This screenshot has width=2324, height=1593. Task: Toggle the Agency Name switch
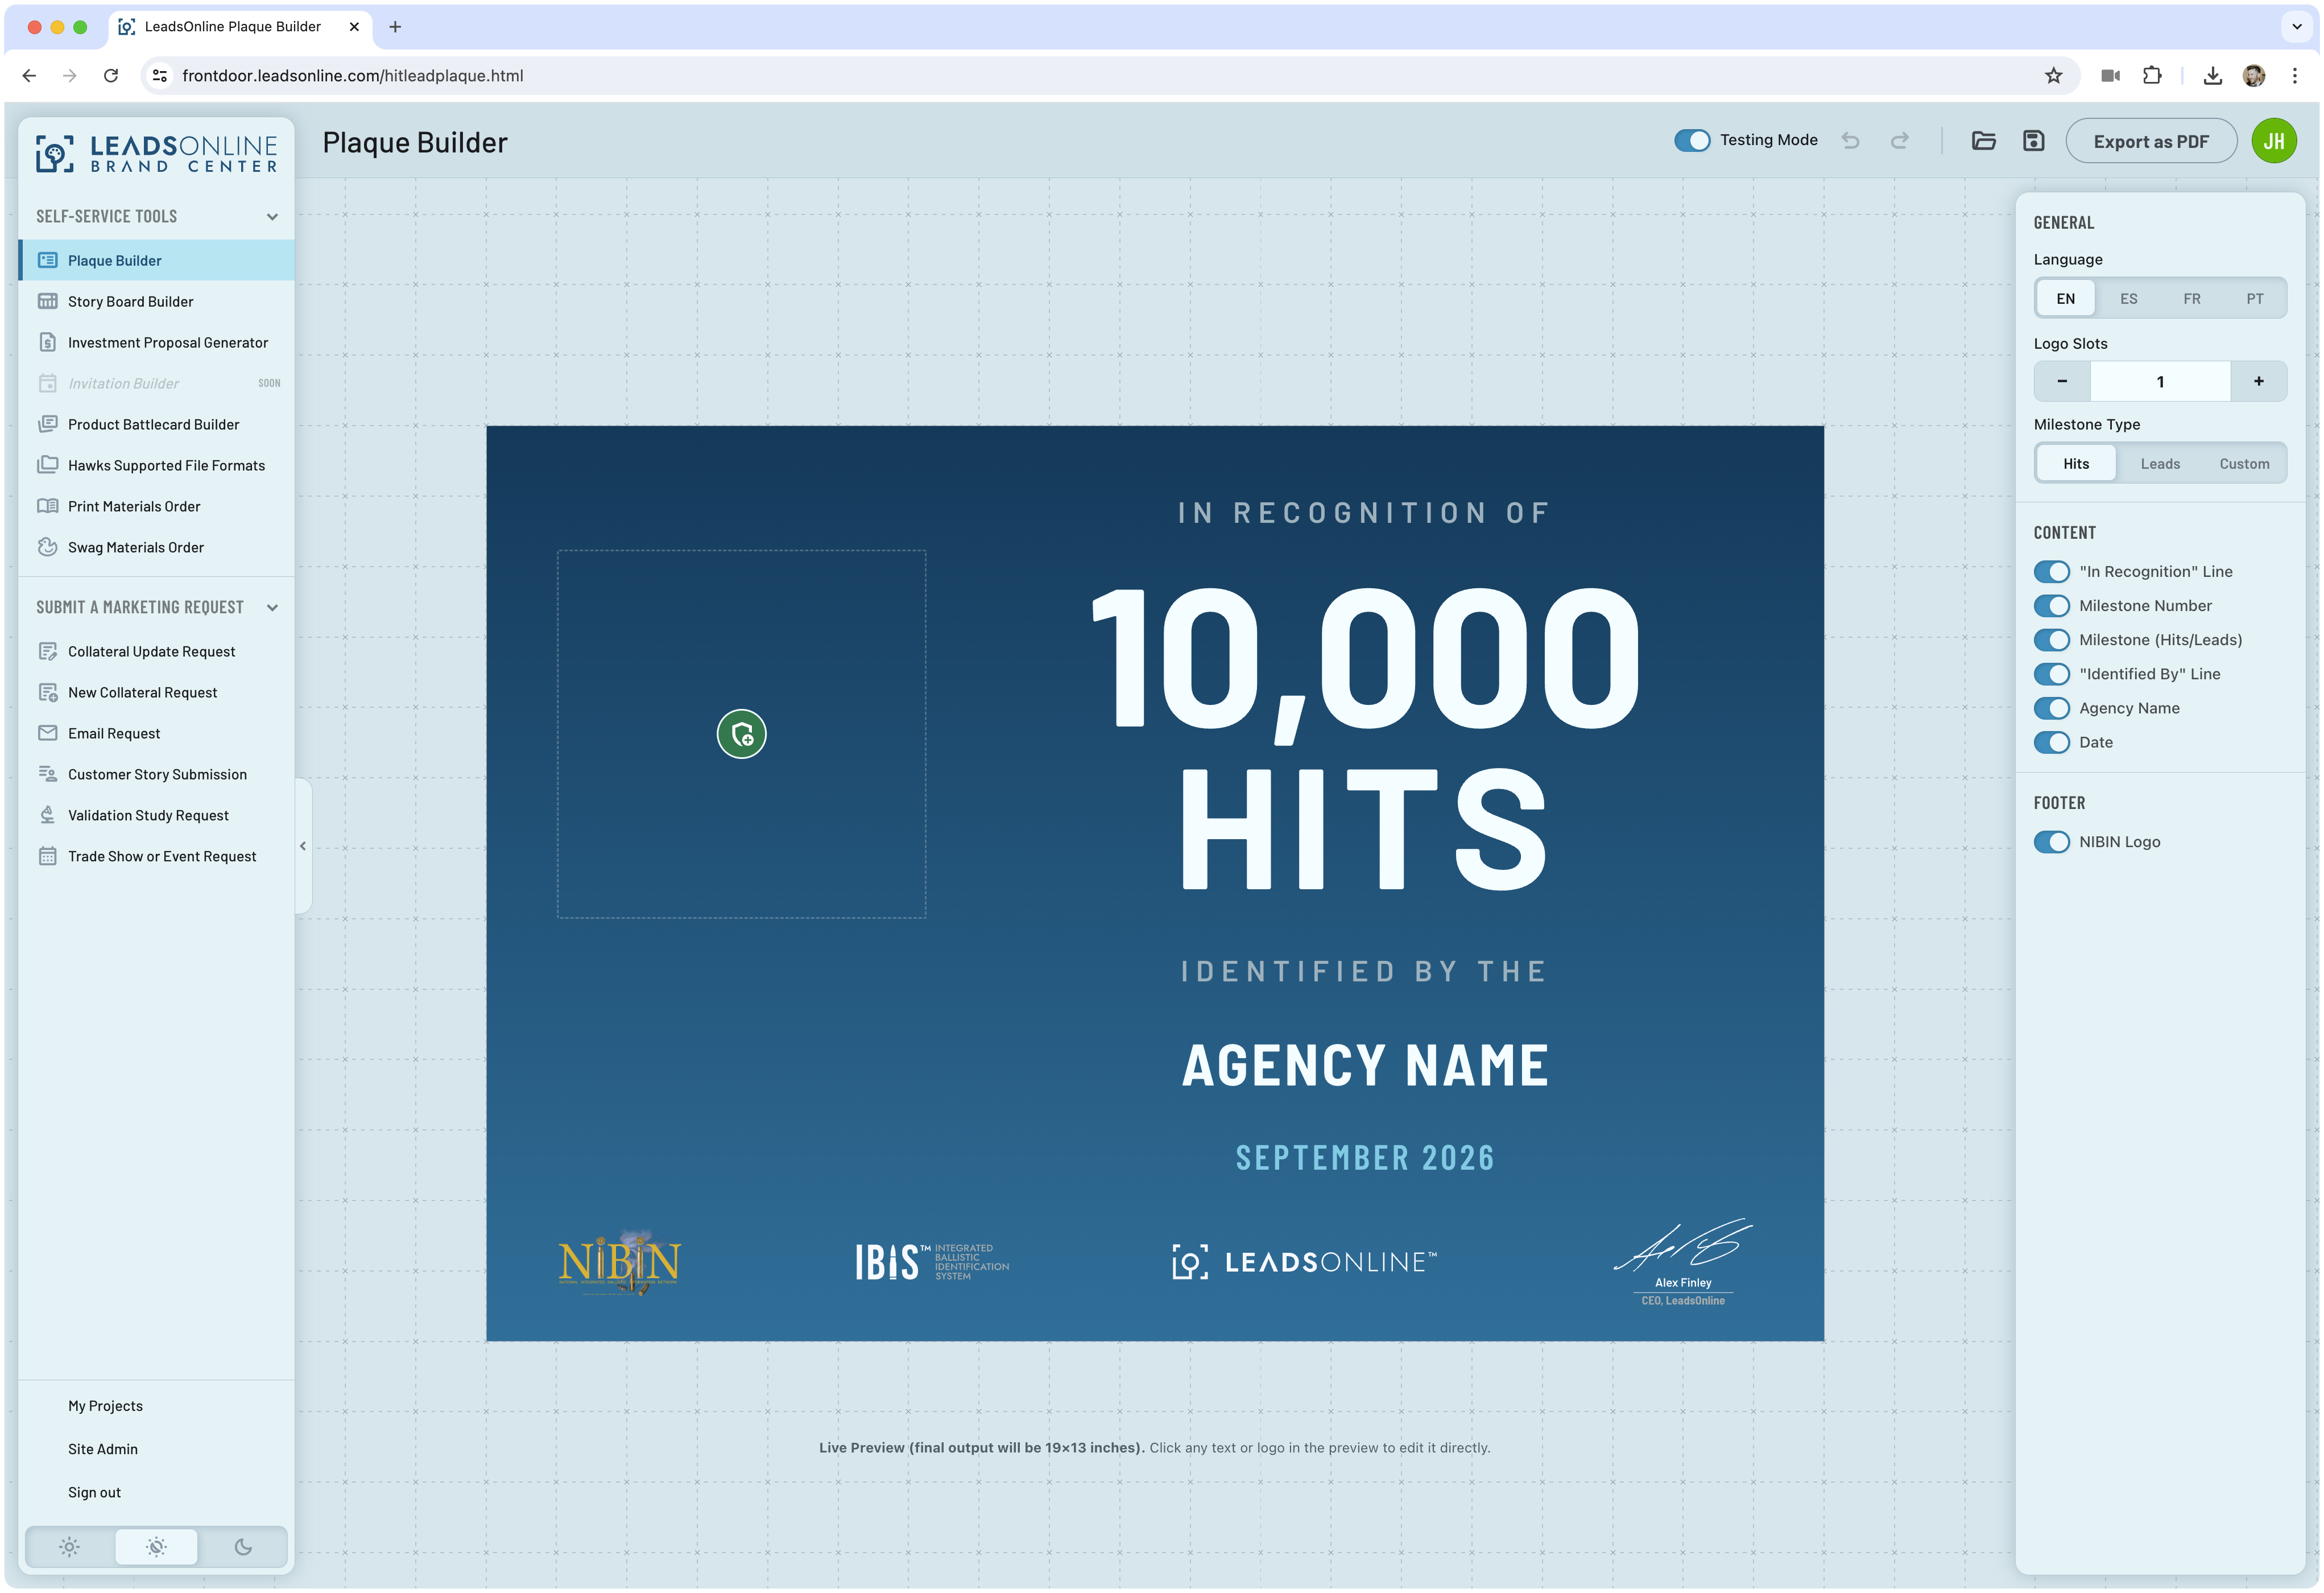pos(2051,708)
